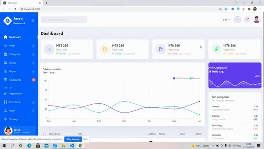Click the Date column header
Screen dimensions: 264x149
[x=182, y=134]
